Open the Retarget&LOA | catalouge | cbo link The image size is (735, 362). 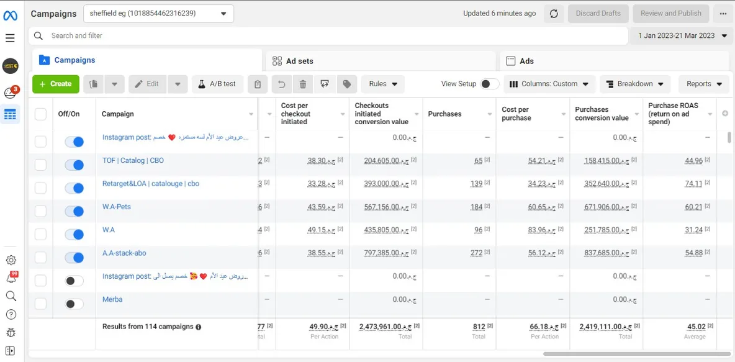151,183
